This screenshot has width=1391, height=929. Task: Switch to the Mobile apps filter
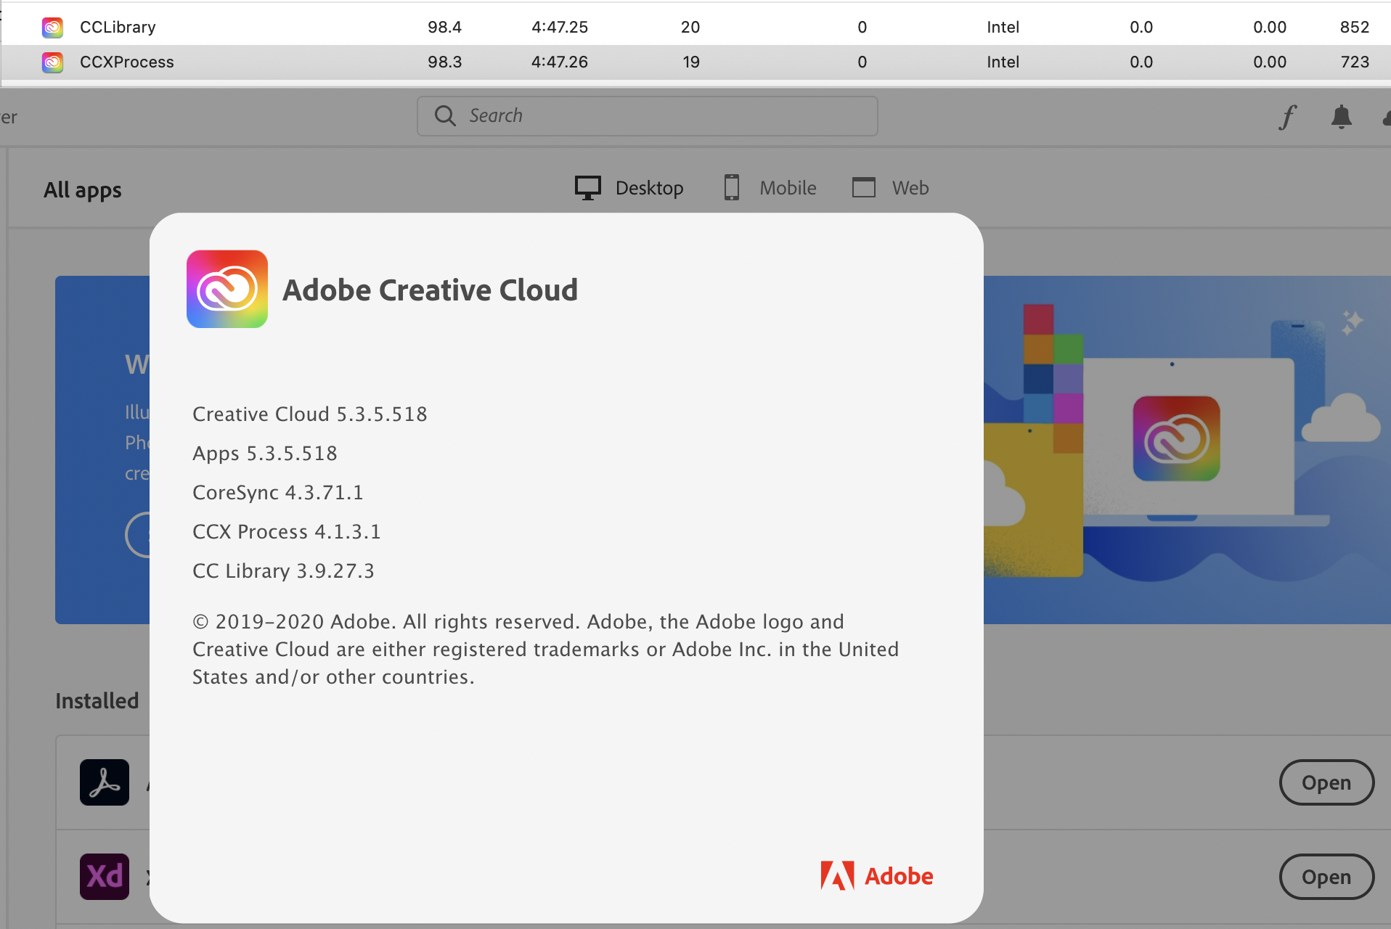(x=770, y=187)
